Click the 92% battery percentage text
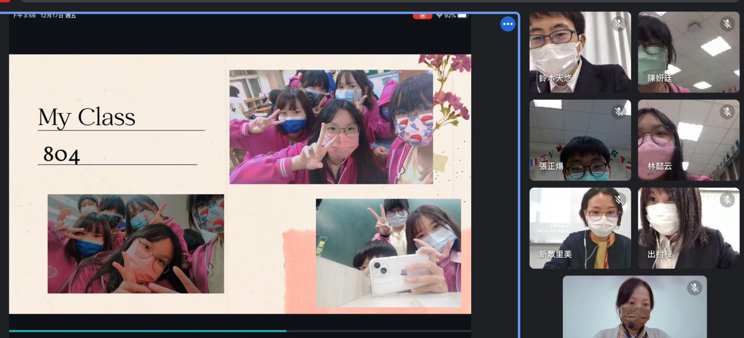Image resolution: width=744 pixels, height=338 pixels. pyautogui.click(x=450, y=16)
